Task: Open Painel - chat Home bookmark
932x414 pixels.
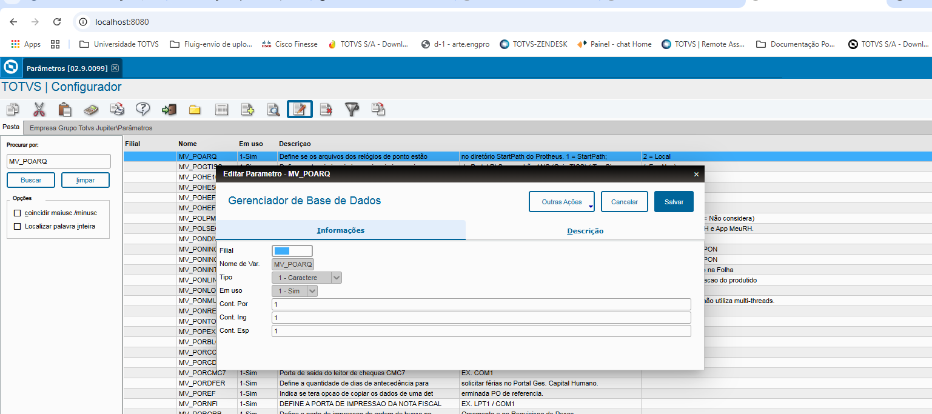Action: [615, 44]
